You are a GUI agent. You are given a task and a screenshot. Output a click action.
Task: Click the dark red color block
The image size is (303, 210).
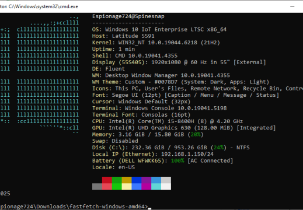click(107, 180)
